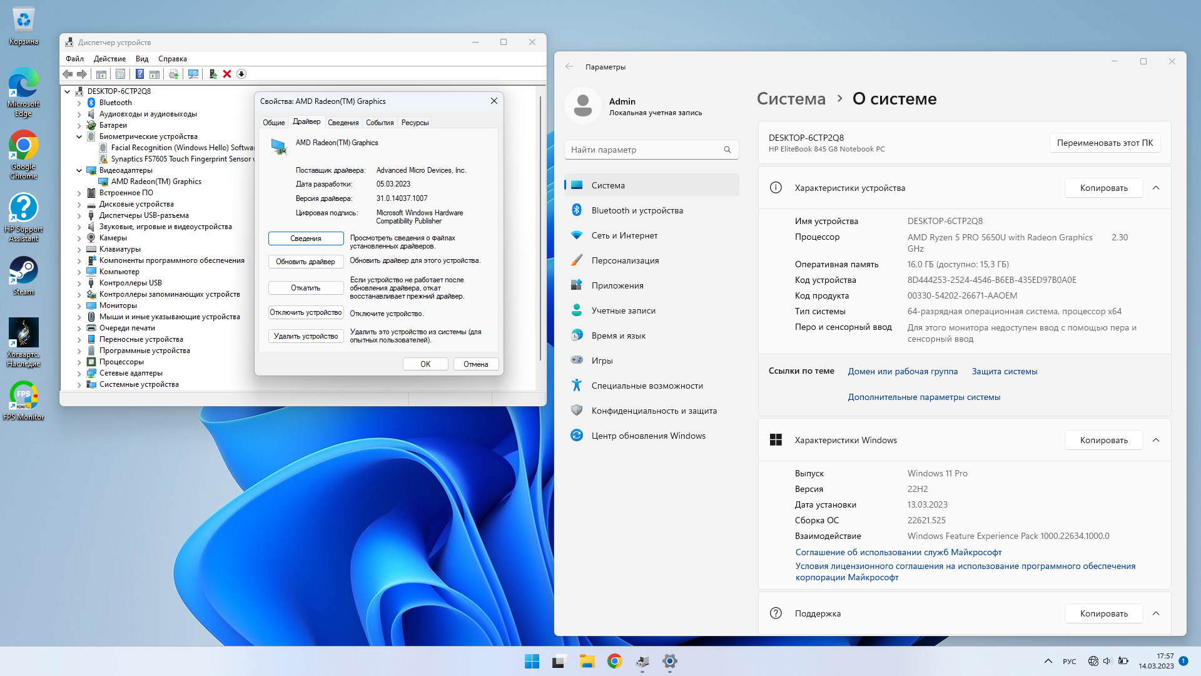The width and height of the screenshot is (1201, 676).
Task: Open Центр обновления Windows in Settings sidebar
Action: tap(652, 436)
